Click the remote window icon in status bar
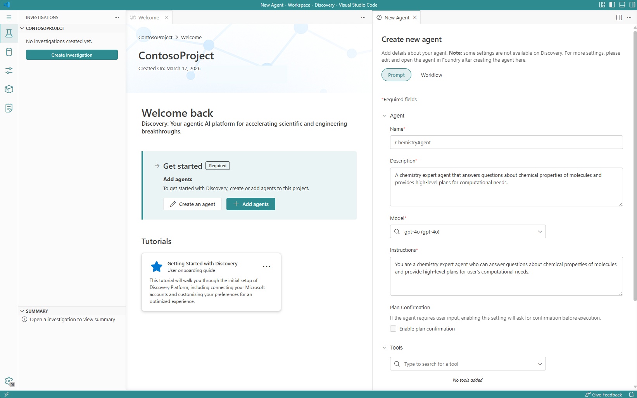This screenshot has width=637, height=398. point(7,394)
